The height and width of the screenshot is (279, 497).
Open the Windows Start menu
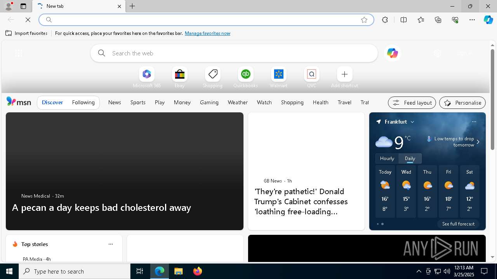[x=9, y=271]
